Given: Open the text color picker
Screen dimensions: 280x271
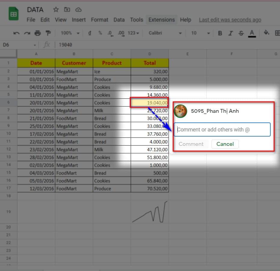Looking at the screenshot, I should [252, 33].
